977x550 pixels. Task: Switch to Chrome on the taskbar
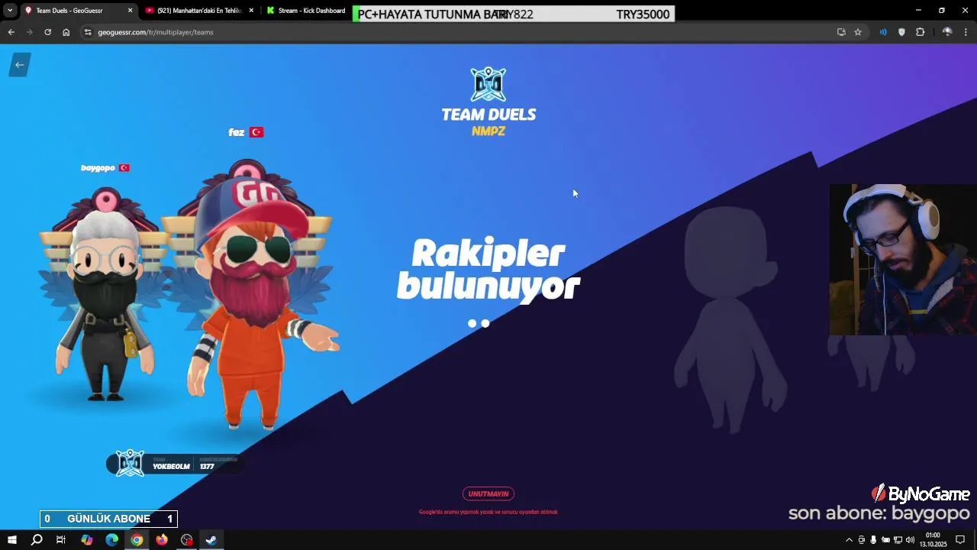[137, 540]
